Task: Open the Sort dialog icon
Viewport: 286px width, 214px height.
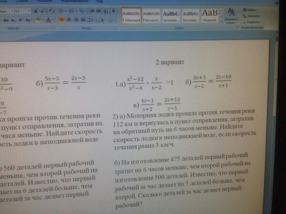Action: pos(106,11)
